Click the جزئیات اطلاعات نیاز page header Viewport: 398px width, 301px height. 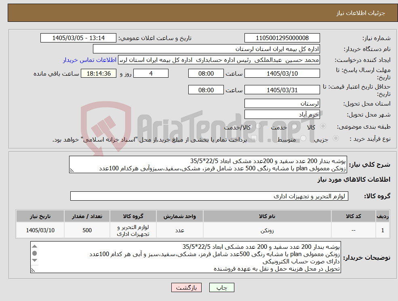[x=361, y=13]
